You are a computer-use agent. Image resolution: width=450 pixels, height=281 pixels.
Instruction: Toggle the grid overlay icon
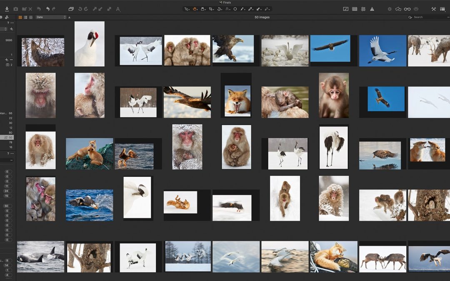coord(363,9)
